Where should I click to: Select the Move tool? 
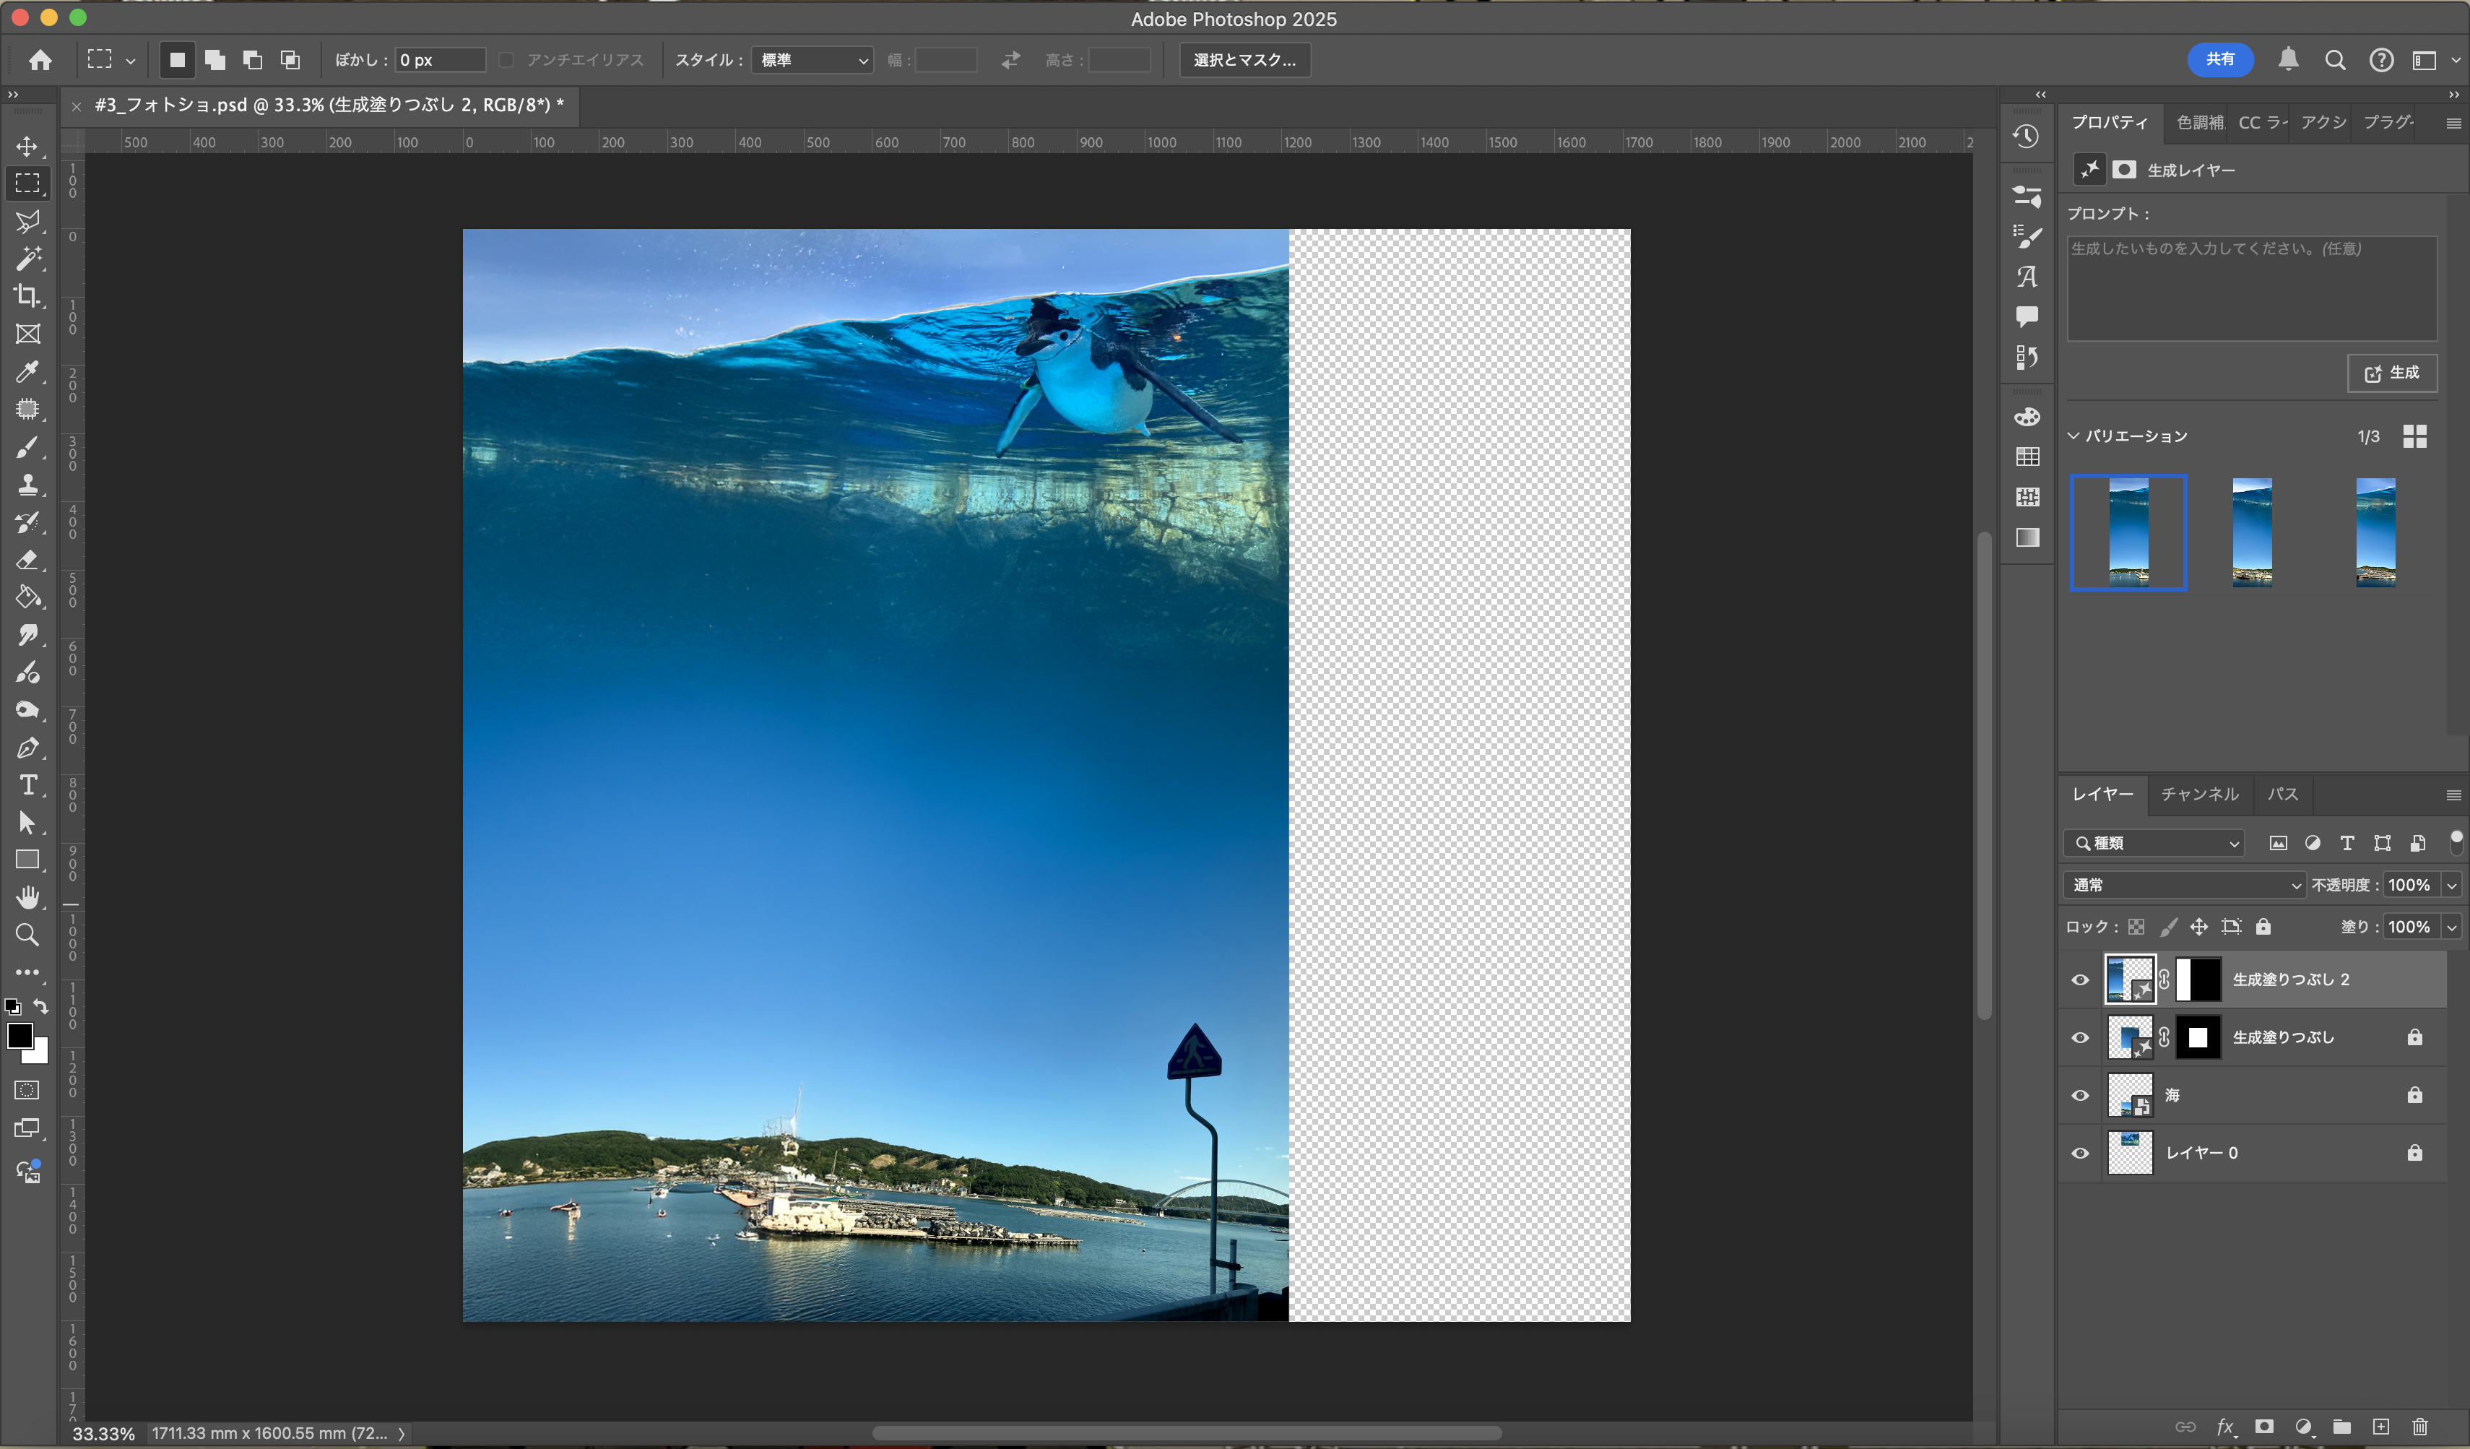(x=27, y=146)
